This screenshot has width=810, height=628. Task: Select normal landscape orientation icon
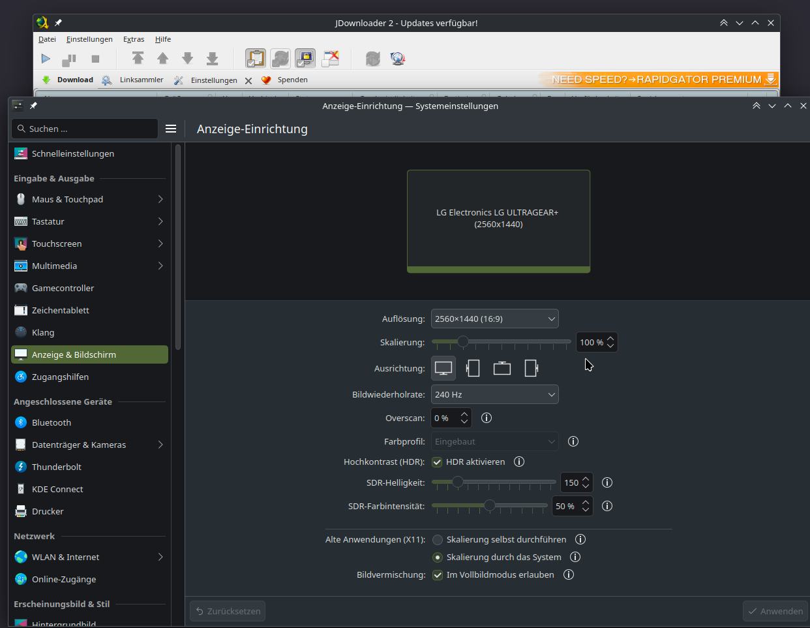pyautogui.click(x=443, y=368)
